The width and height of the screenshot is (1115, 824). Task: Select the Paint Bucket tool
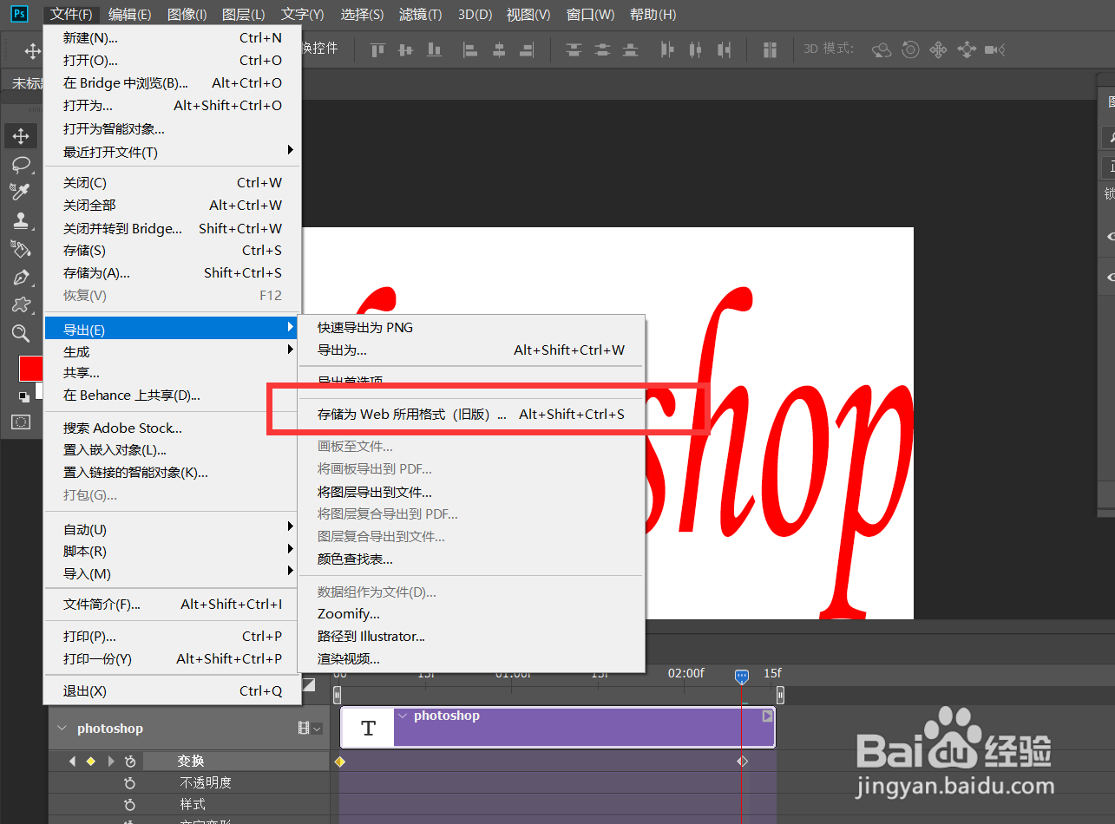[21, 249]
